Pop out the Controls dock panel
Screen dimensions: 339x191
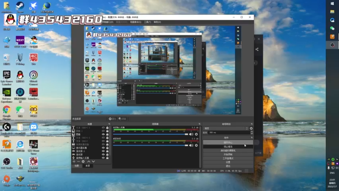251,138
